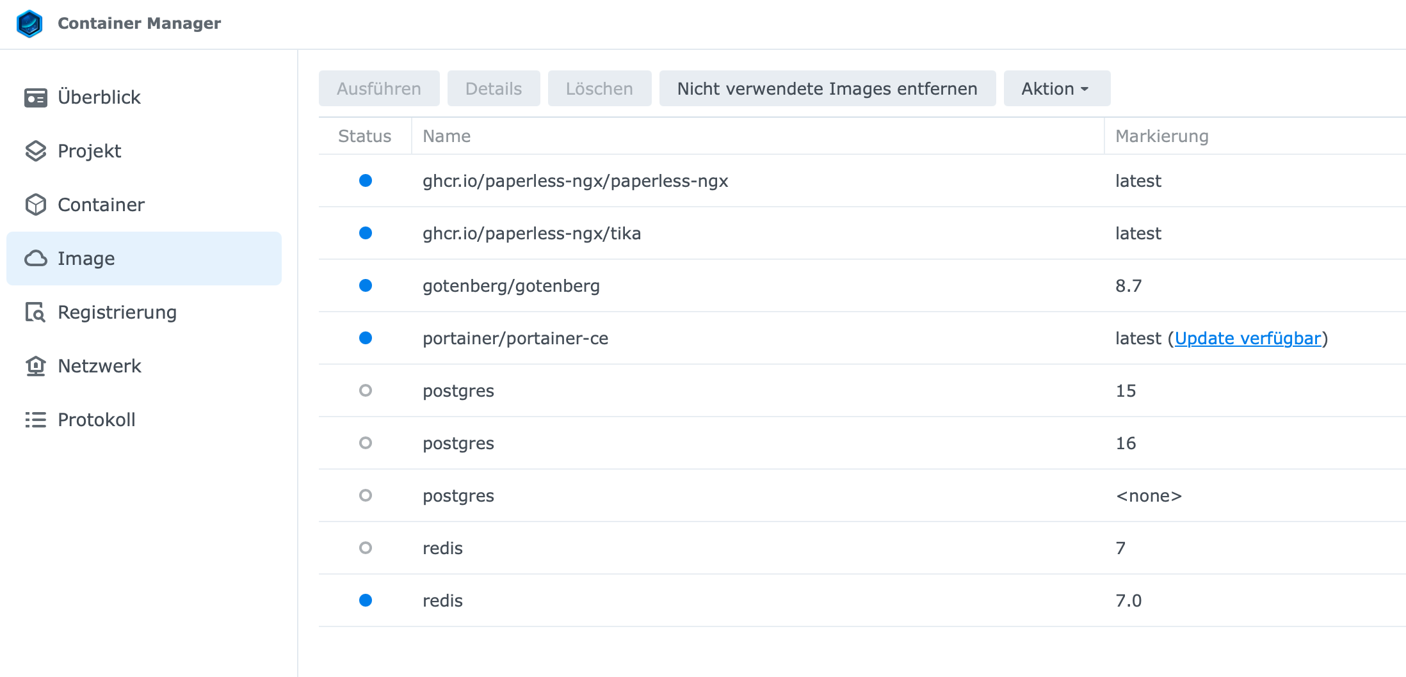The height and width of the screenshot is (677, 1406).
Task: Click the 15 tag cell
Action: (1126, 390)
